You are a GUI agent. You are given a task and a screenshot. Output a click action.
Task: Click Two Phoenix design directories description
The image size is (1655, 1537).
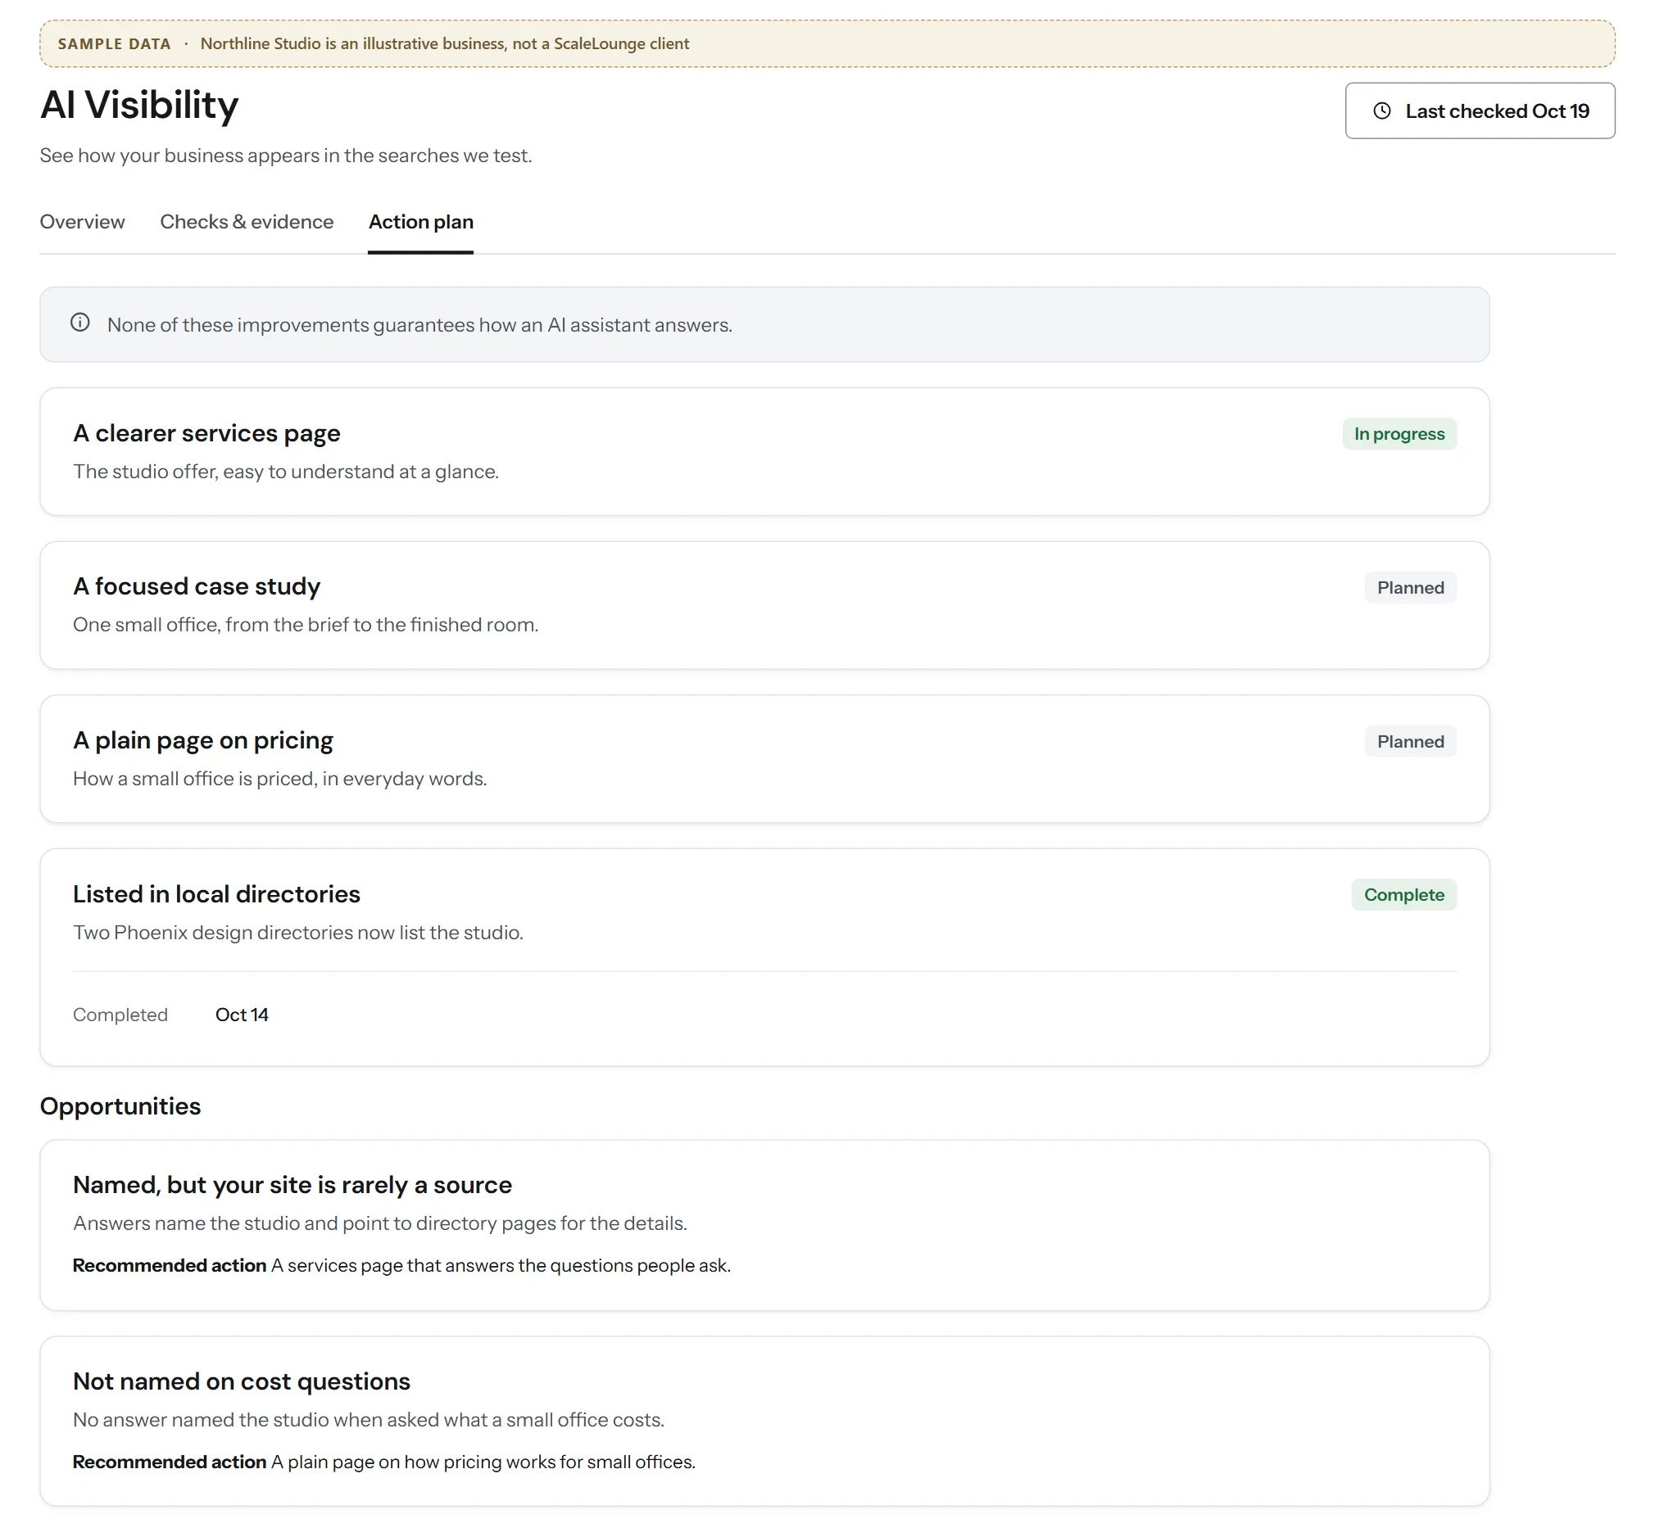click(x=298, y=933)
